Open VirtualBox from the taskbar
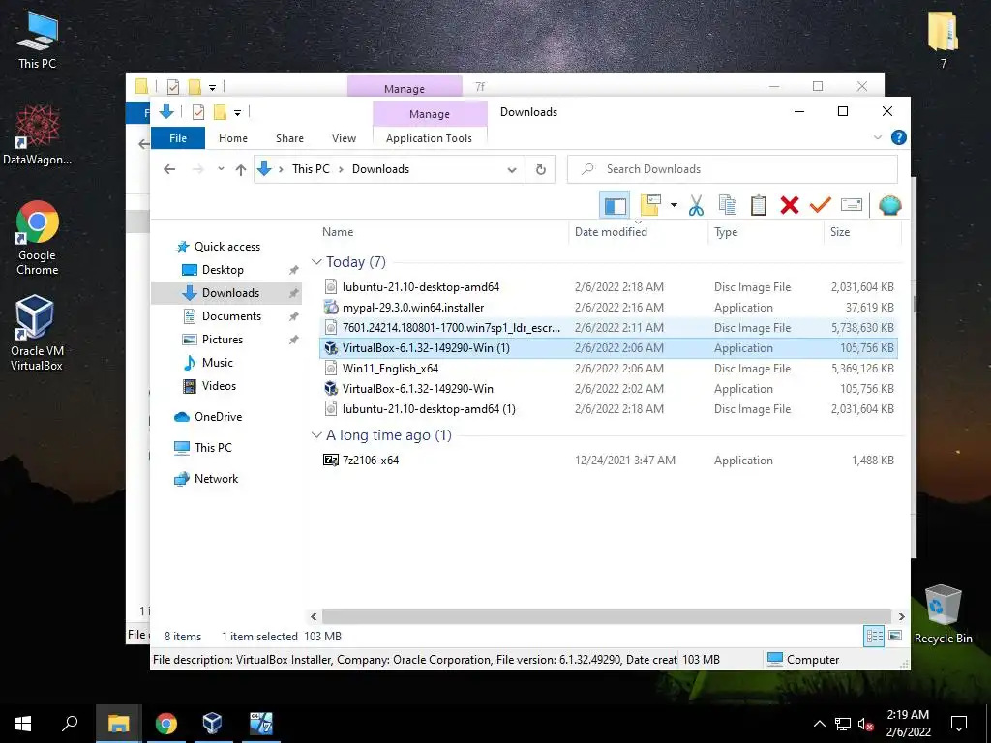991x743 pixels. (x=212, y=724)
